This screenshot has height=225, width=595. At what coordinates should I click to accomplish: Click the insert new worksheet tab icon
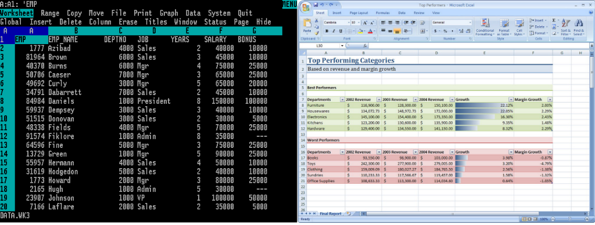coord(349,213)
